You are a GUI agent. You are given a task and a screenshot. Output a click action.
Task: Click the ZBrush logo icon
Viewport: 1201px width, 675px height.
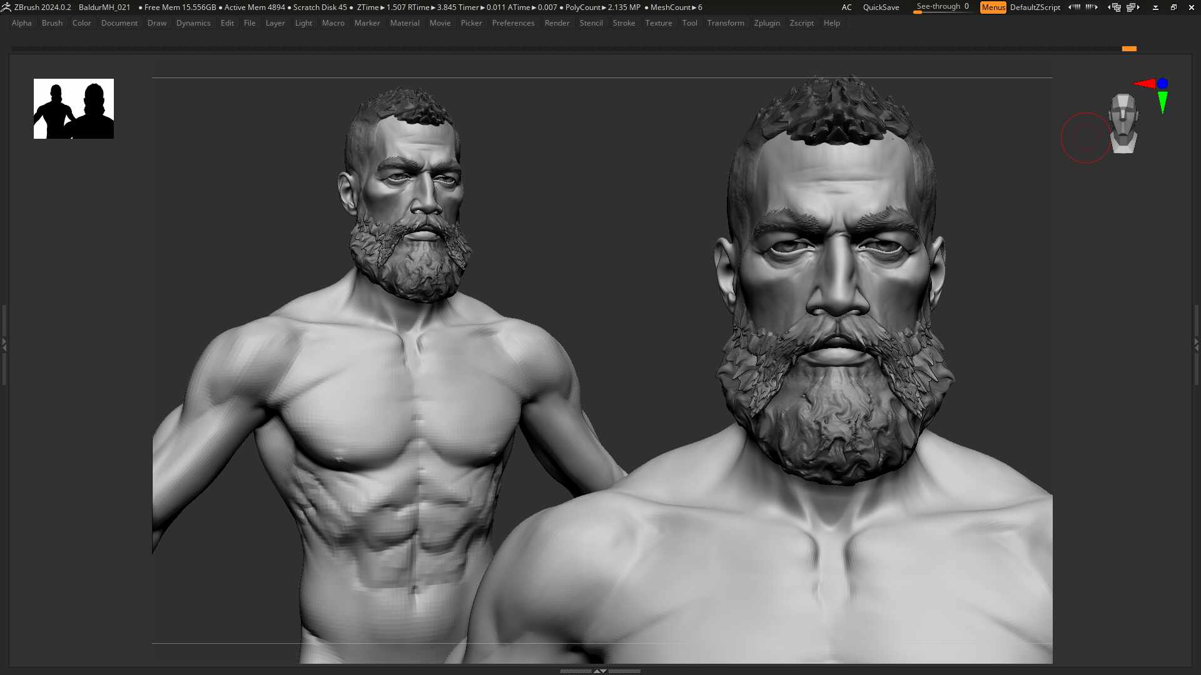point(6,7)
